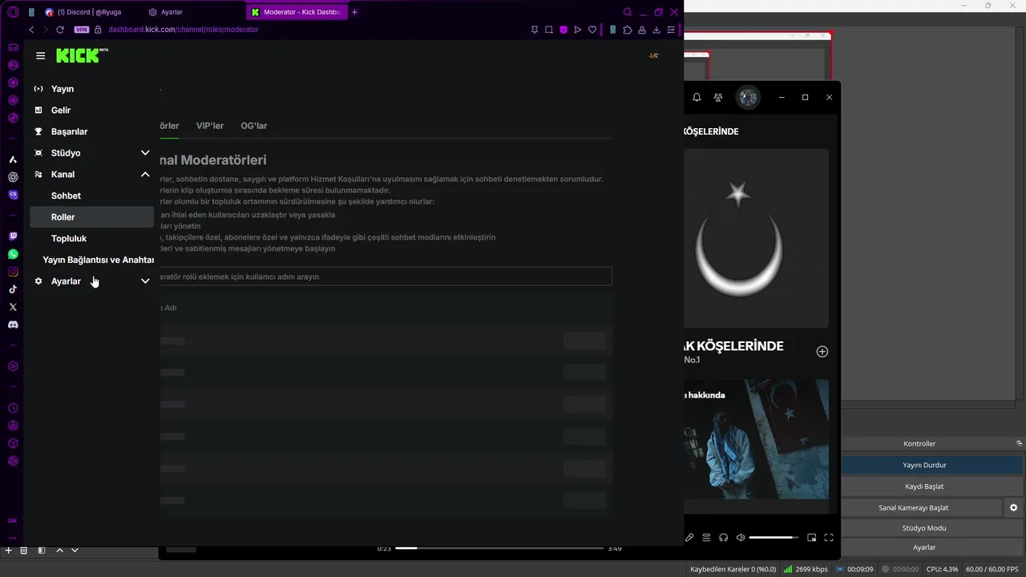Open Twitch from the Opera sidebar
Viewport: 1026px width, 577px height.
pyautogui.click(x=13, y=236)
